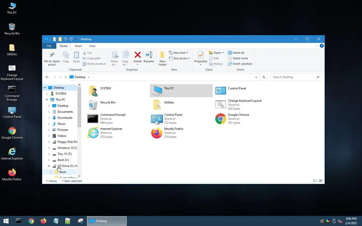Open New item dropdown menu
362x226 pixels.
[x=178, y=53]
